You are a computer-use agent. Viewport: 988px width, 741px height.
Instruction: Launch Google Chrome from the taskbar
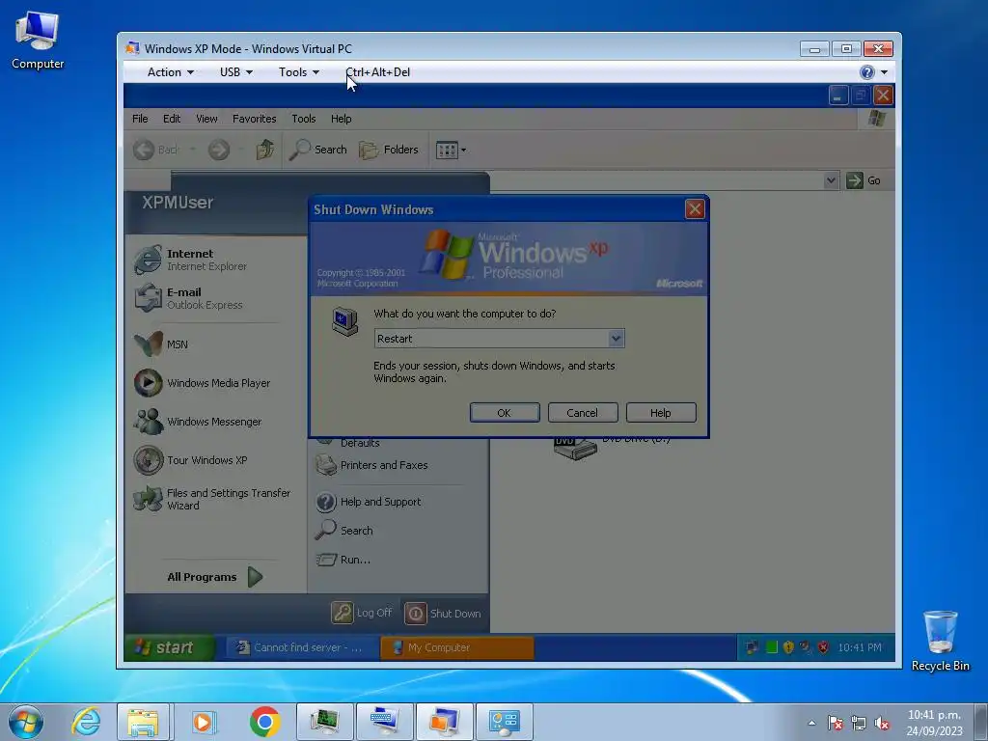tap(264, 722)
